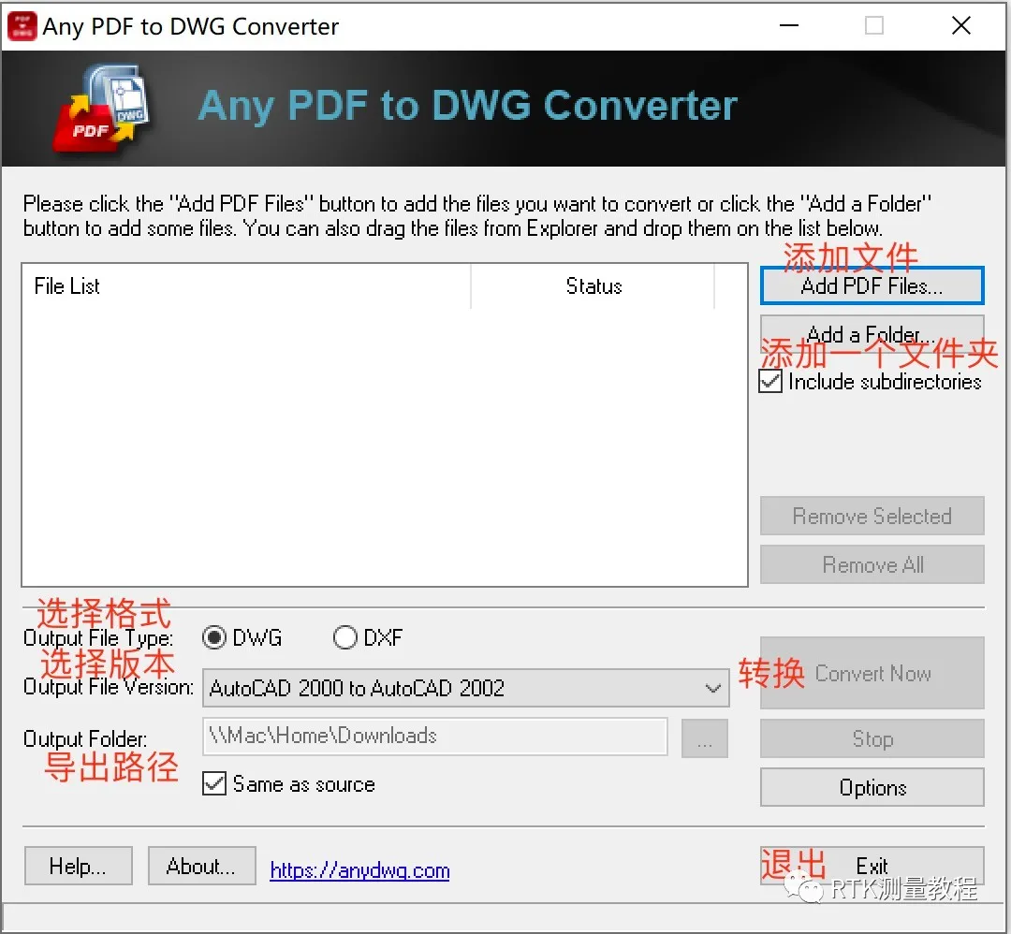Click the About button
1011x934 pixels.
[x=202, y=866]
